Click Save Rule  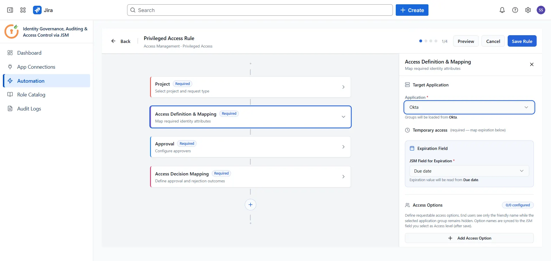522,41
